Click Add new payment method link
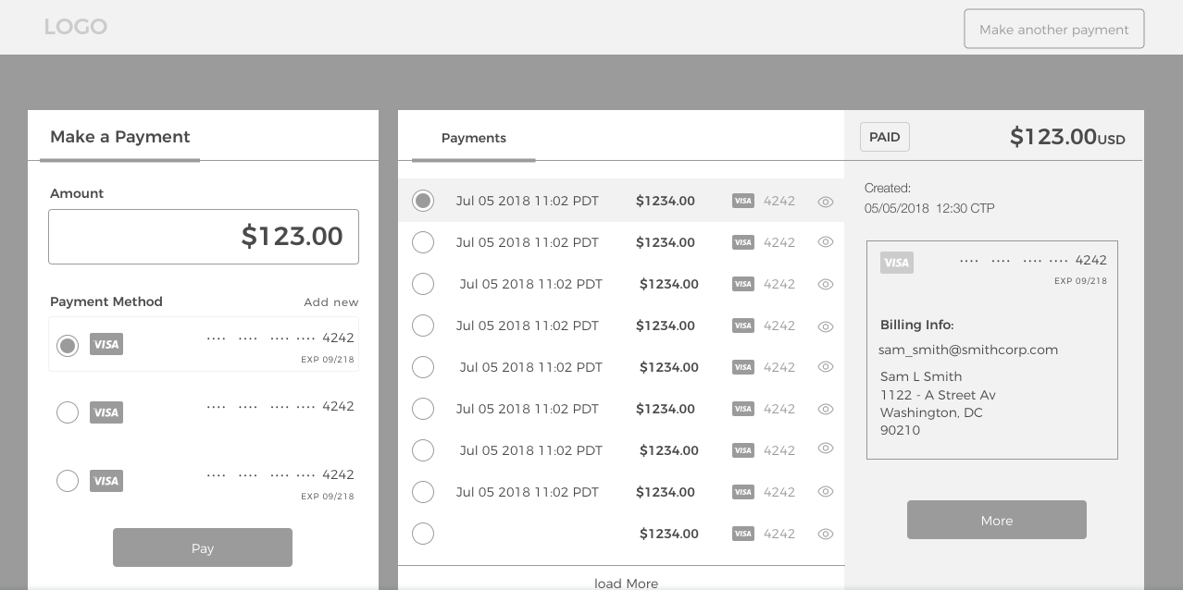 330,302
